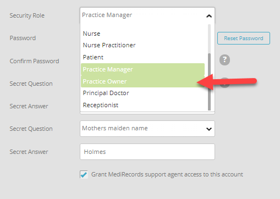Open the Mothers maiden name dropdown
280x199 pixels.
coord(147,129)
